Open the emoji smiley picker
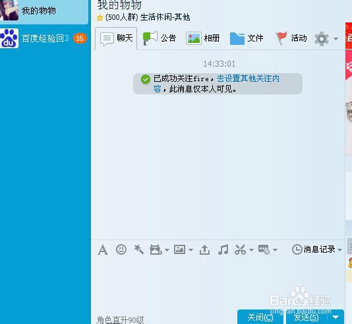352x324 pixels. [x=121, y=249]
